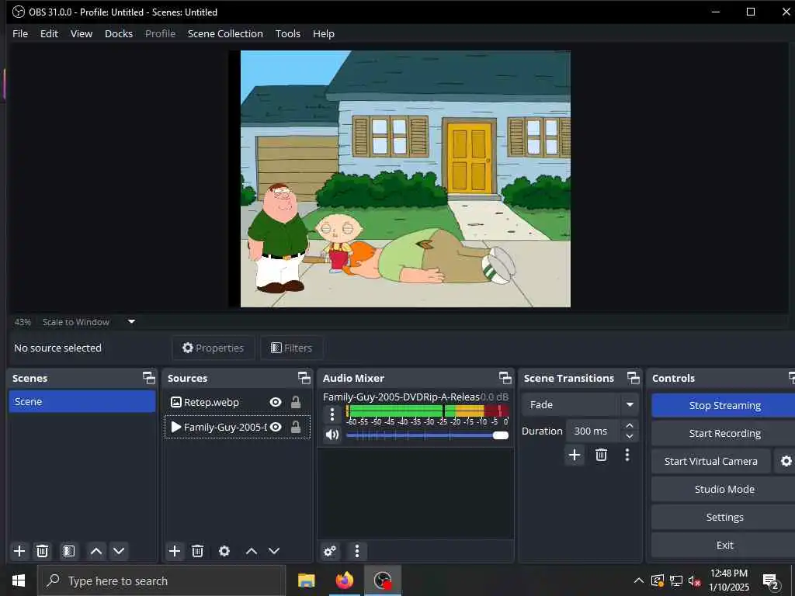This screenshot has width=795, height=596.
Task: Move scene down in Scenes panel
Action: pyautogui.click(x=119, y=551)
